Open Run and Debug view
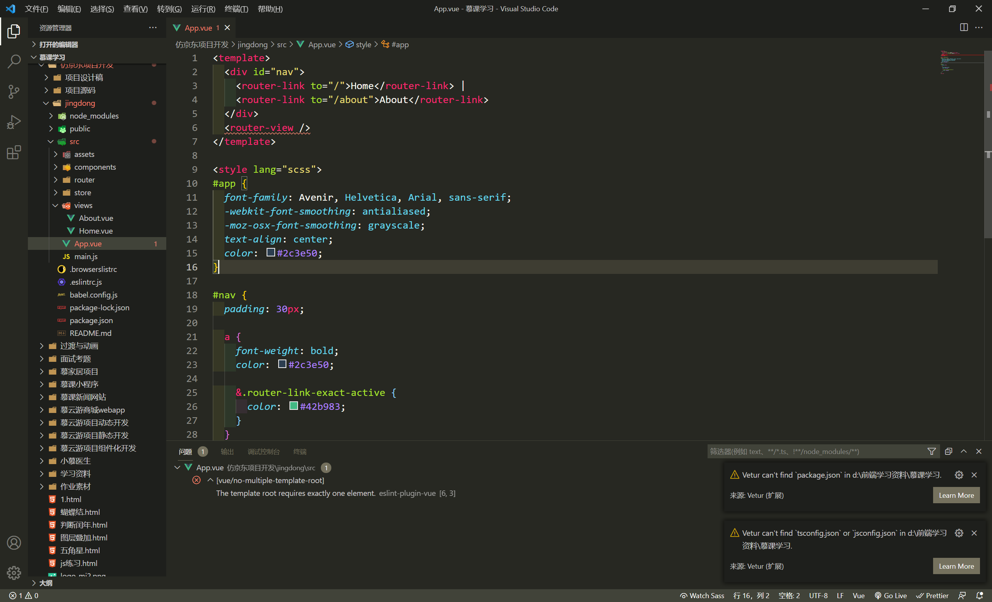The width and height of the screenshot is (992, 602). [x=14, y=122]
